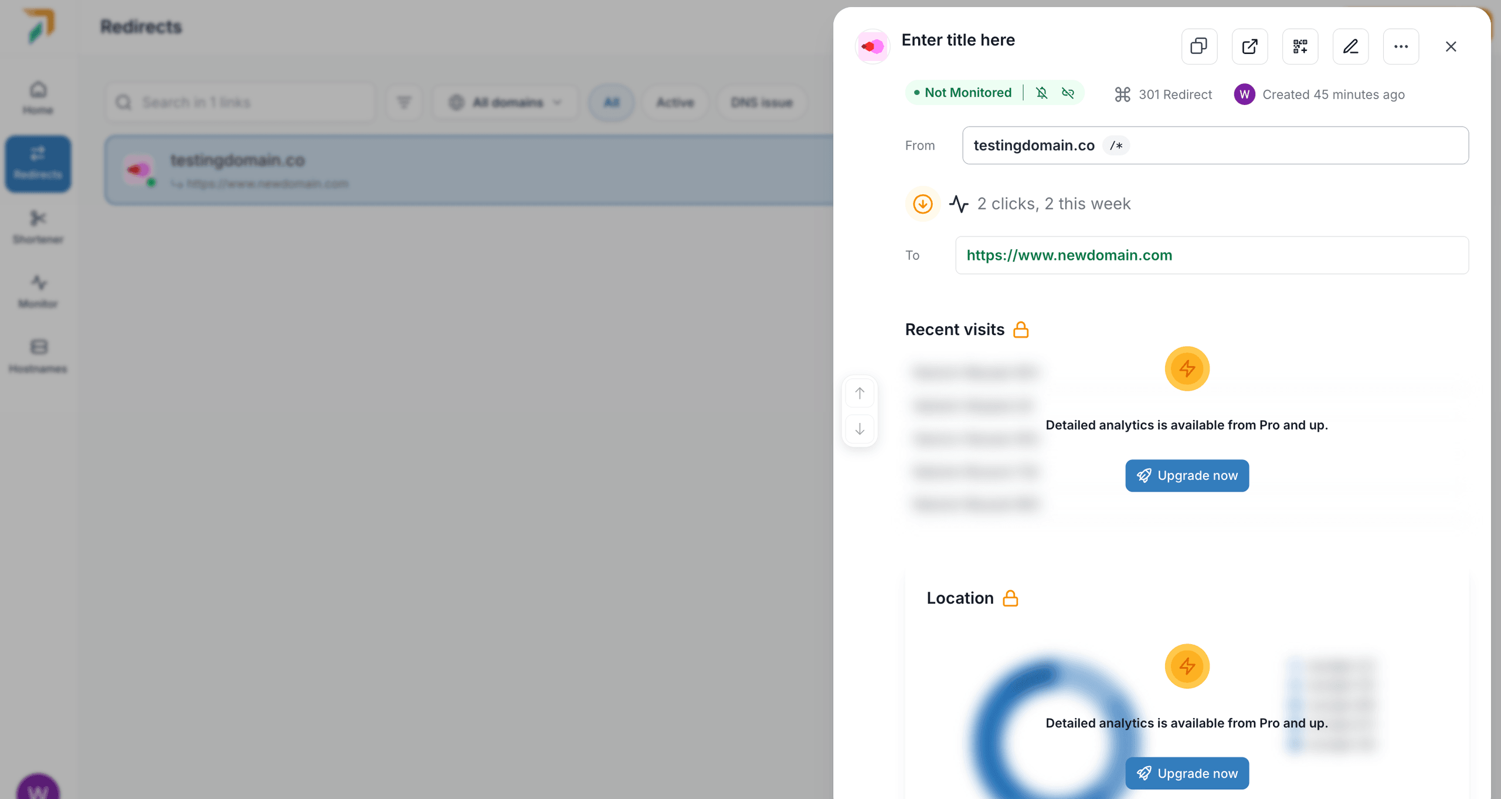Go to next redirect down arrow

coord(860,429)
